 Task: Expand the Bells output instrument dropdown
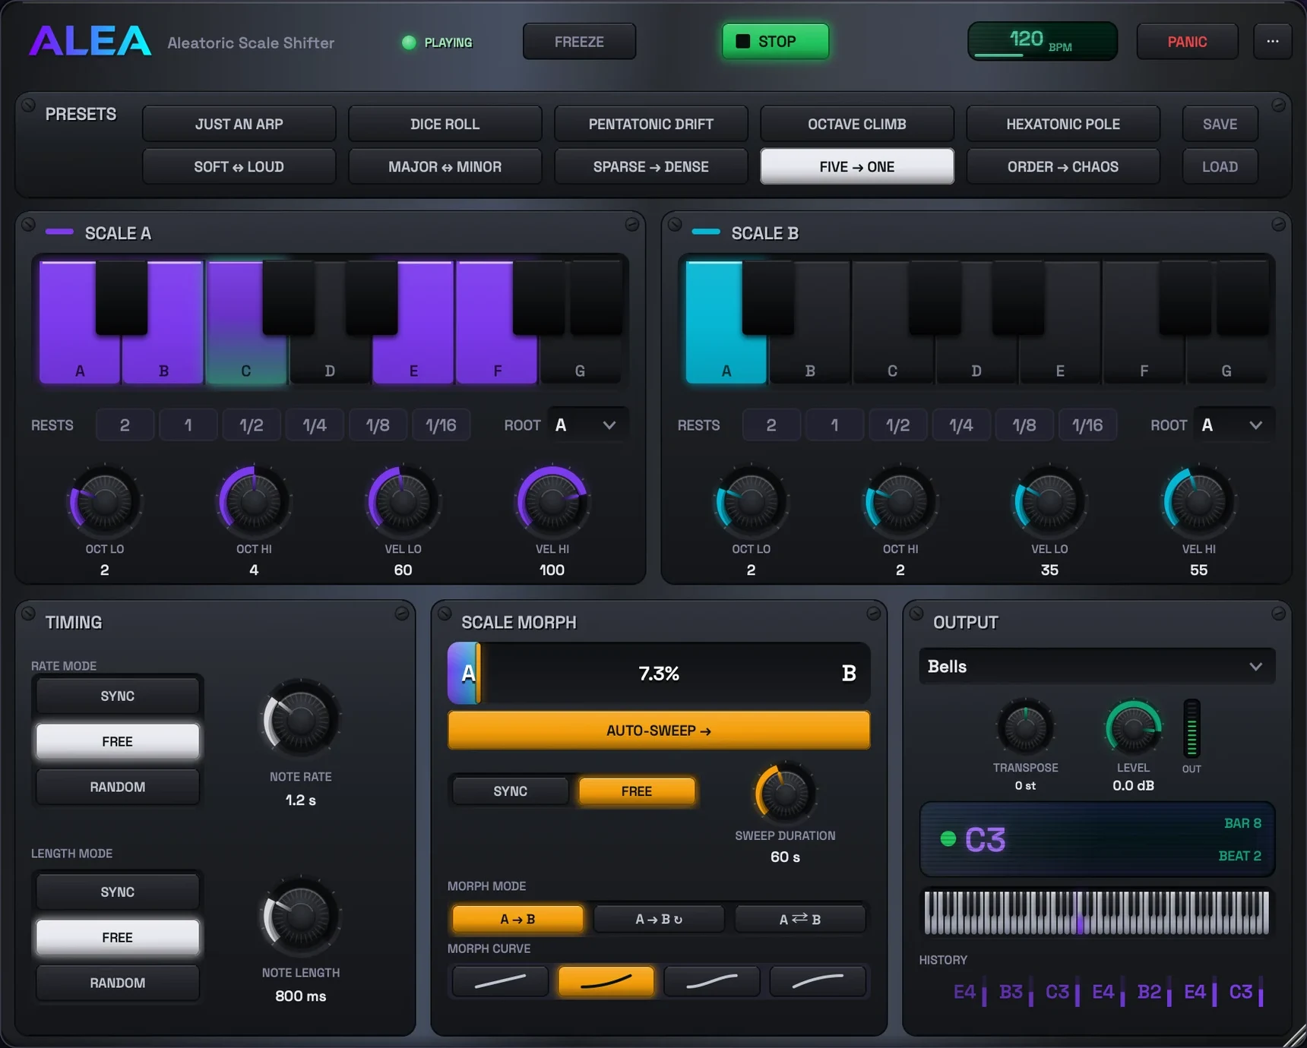[1097, 667]
